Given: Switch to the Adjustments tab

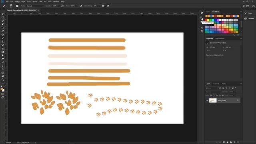Looking at the screenshot, I should (x=220, y=38).
